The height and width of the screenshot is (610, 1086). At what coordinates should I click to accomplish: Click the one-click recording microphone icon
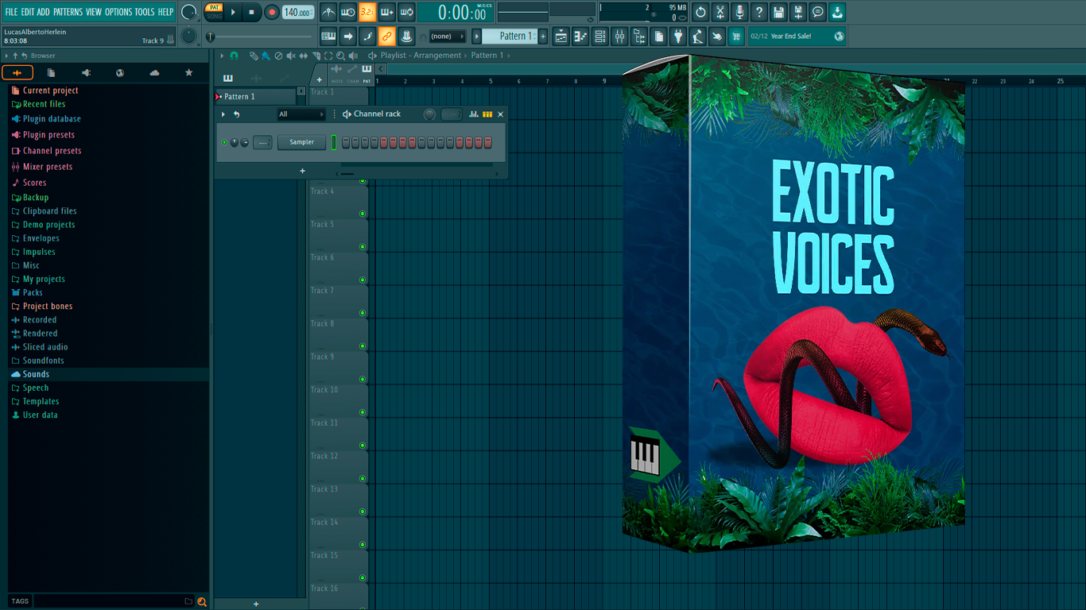(x=740, y=12)
